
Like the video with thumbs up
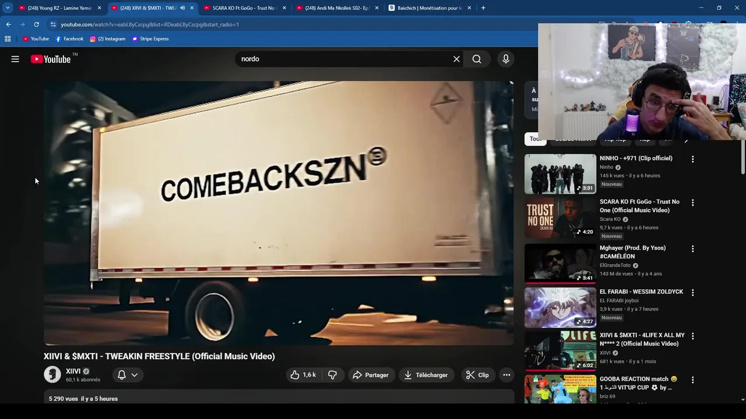tap(303, 375)
